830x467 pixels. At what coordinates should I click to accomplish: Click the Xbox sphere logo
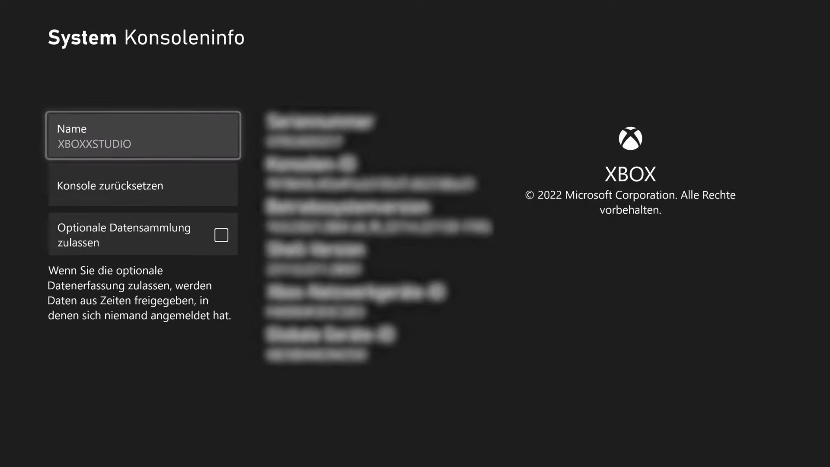630,138
